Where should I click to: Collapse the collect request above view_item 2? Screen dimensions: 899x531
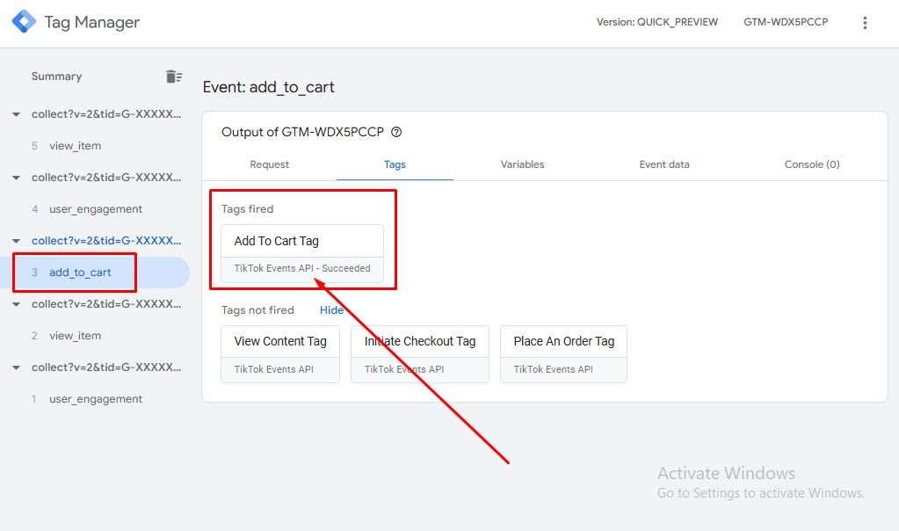(16, 304)
